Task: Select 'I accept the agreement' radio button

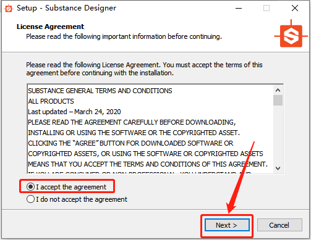Action: 30,187
